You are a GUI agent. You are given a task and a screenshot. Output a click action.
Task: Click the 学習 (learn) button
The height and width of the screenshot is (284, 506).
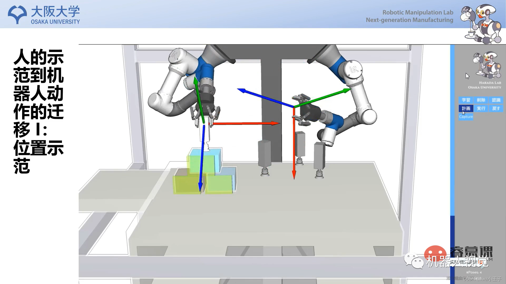(x=466, y=100)
